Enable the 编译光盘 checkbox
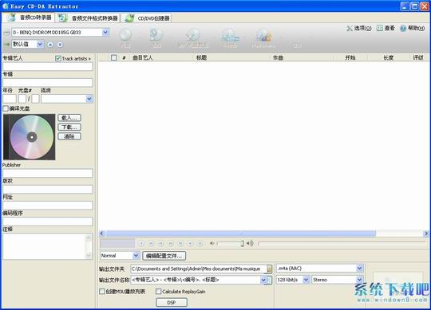The width and height of the screenshot is (431, 310). point(6,108)
